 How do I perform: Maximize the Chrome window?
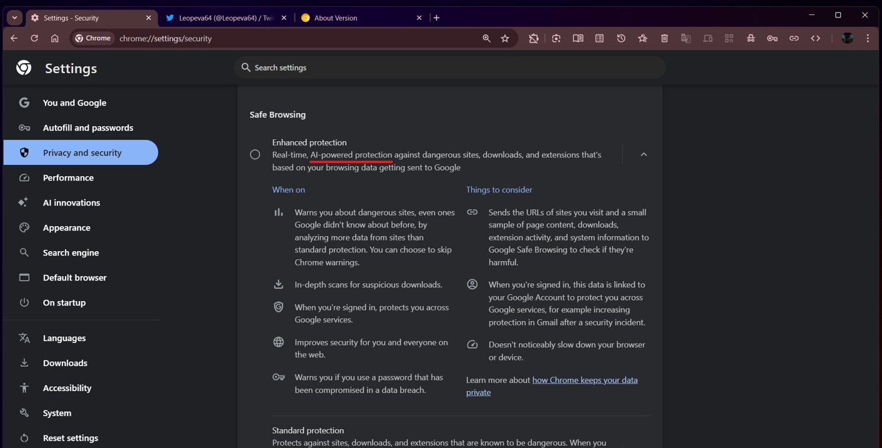point(838,15)
